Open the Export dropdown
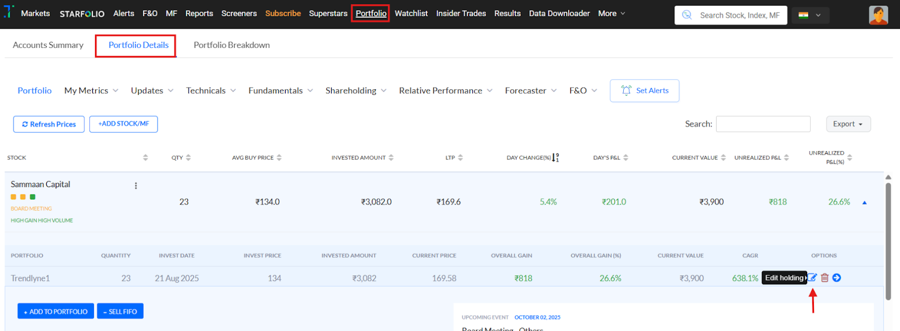The height and width of the screenshot is (331, 900). [x=848, y=124]
